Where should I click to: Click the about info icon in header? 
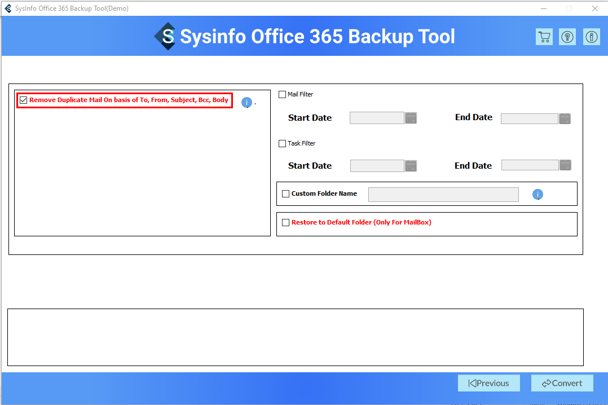pos(591,37)
